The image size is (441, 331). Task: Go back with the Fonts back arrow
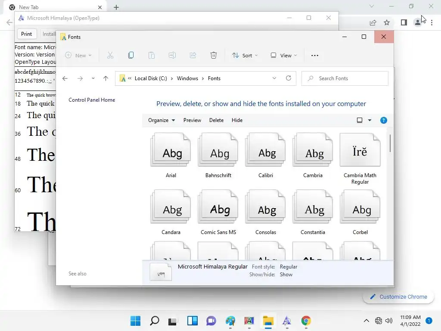click(65, 78)
